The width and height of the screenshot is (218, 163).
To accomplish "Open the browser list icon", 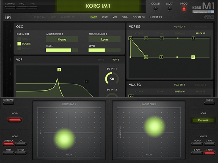I will point(8,17).
